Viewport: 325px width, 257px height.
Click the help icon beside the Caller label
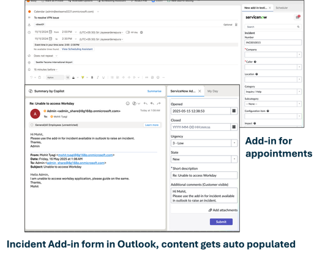(255, 62)
